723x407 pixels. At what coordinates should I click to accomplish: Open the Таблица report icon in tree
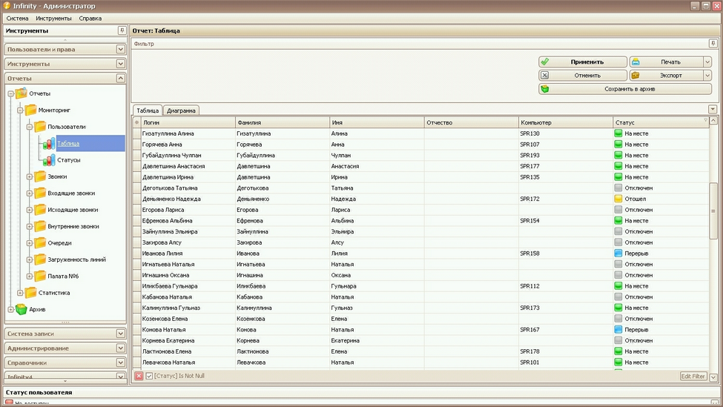48,143
